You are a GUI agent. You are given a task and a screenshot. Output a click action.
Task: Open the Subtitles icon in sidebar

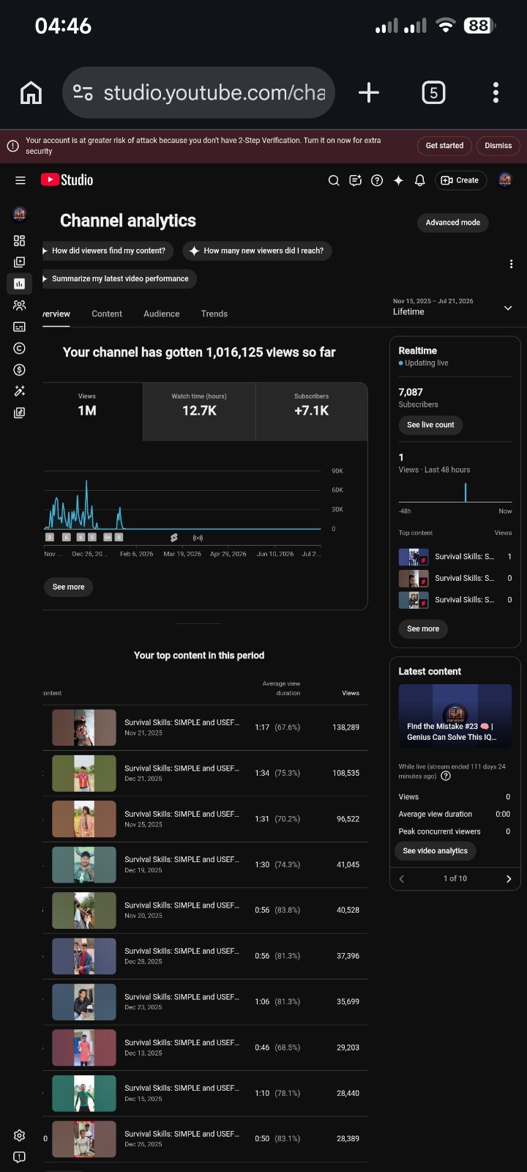20,327
